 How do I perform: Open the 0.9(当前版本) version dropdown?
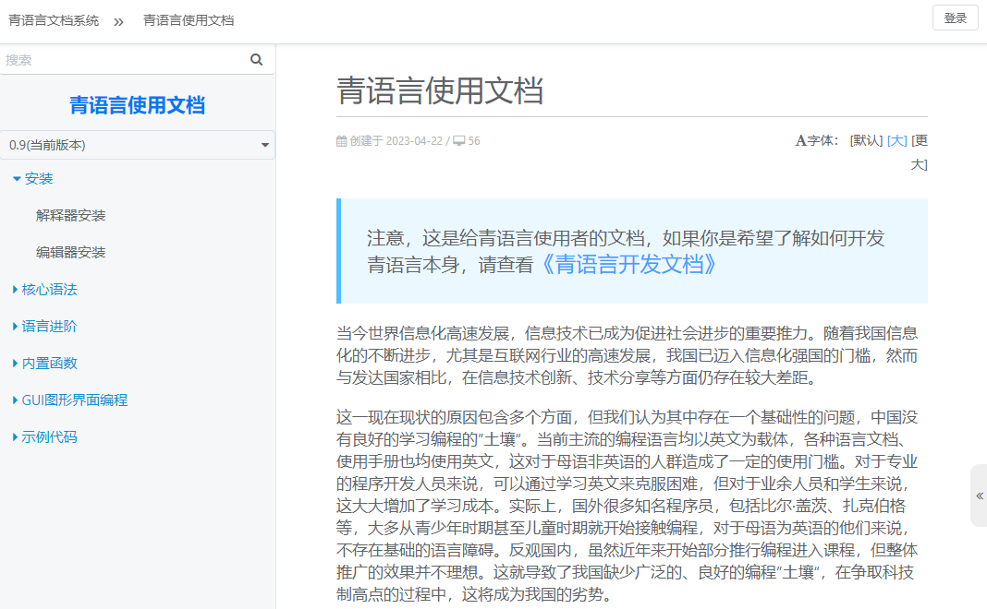[137, 145]
